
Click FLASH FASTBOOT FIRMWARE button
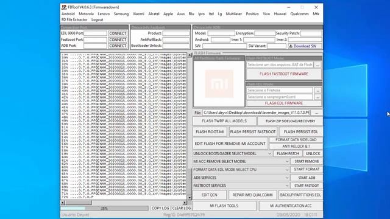tap(284, 74)
